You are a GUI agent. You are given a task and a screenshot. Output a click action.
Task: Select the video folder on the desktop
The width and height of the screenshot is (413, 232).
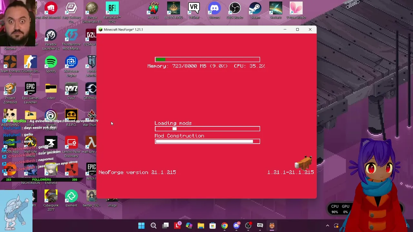[51, 91]
